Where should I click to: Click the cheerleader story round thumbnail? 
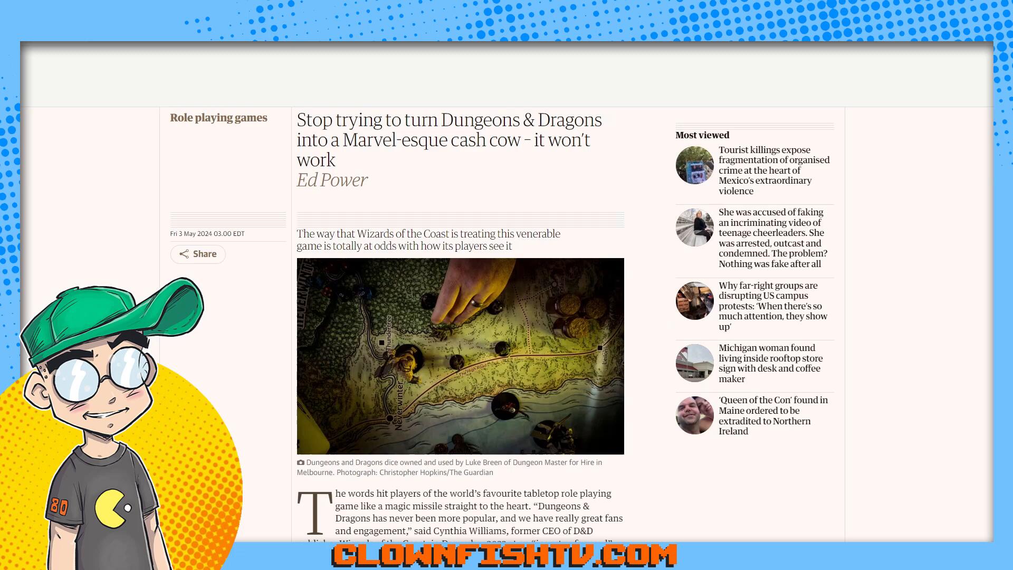pos(694,227)
